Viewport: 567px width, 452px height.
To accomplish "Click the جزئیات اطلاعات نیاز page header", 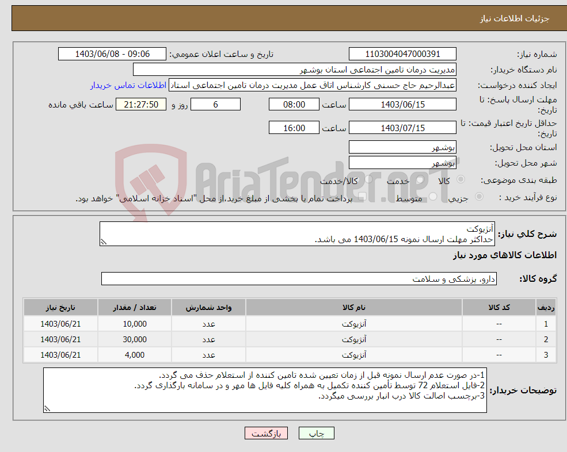I will coord(515,18).
